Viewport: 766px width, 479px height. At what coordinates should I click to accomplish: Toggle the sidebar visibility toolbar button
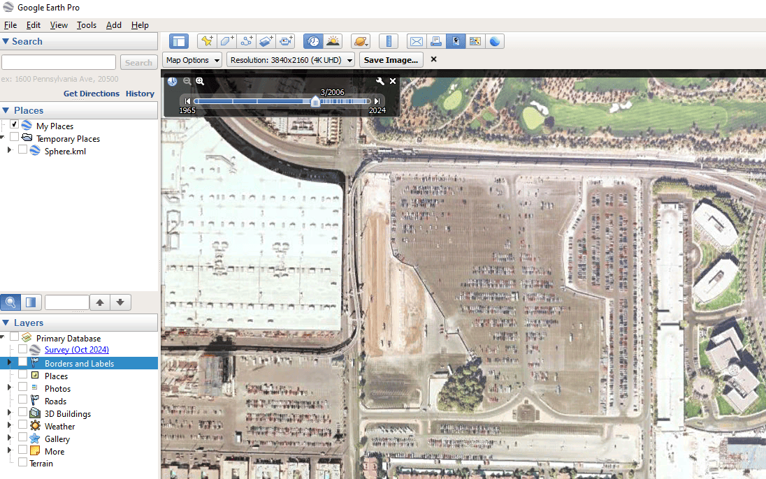179,41
